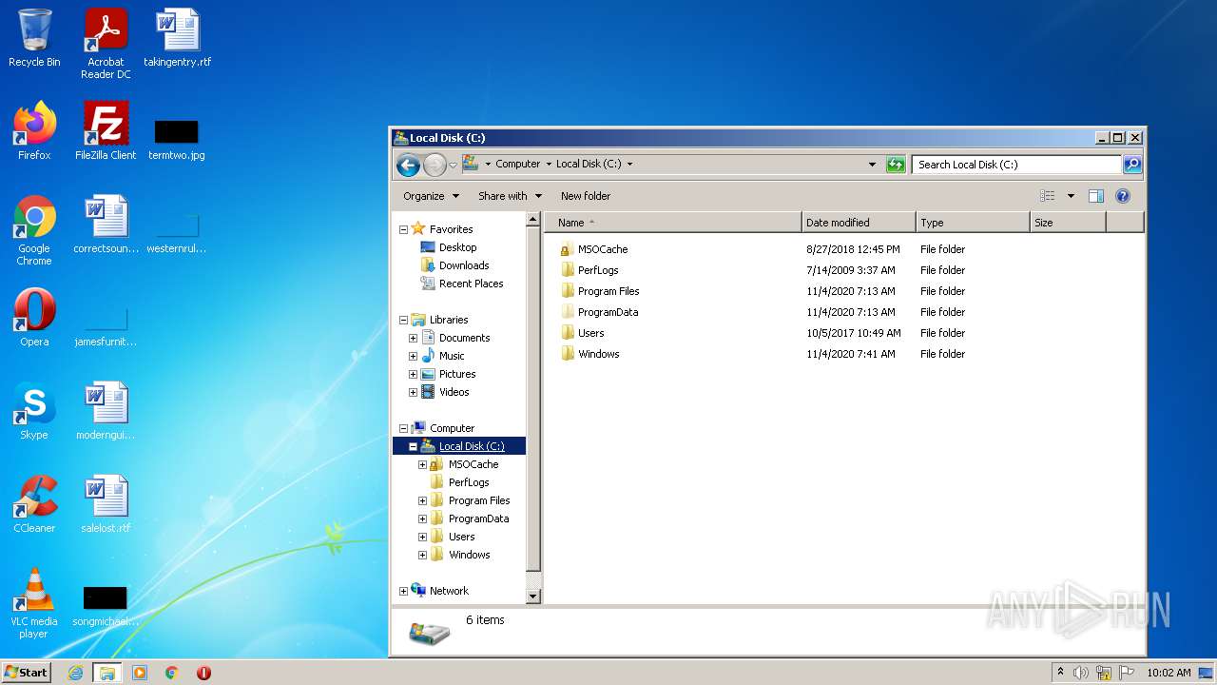Click the Forward navigation arrow in Explorer
The image size is (1217, 685).
435,165
